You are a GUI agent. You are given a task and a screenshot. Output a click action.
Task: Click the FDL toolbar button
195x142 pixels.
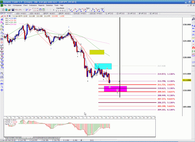pos(17,10)
